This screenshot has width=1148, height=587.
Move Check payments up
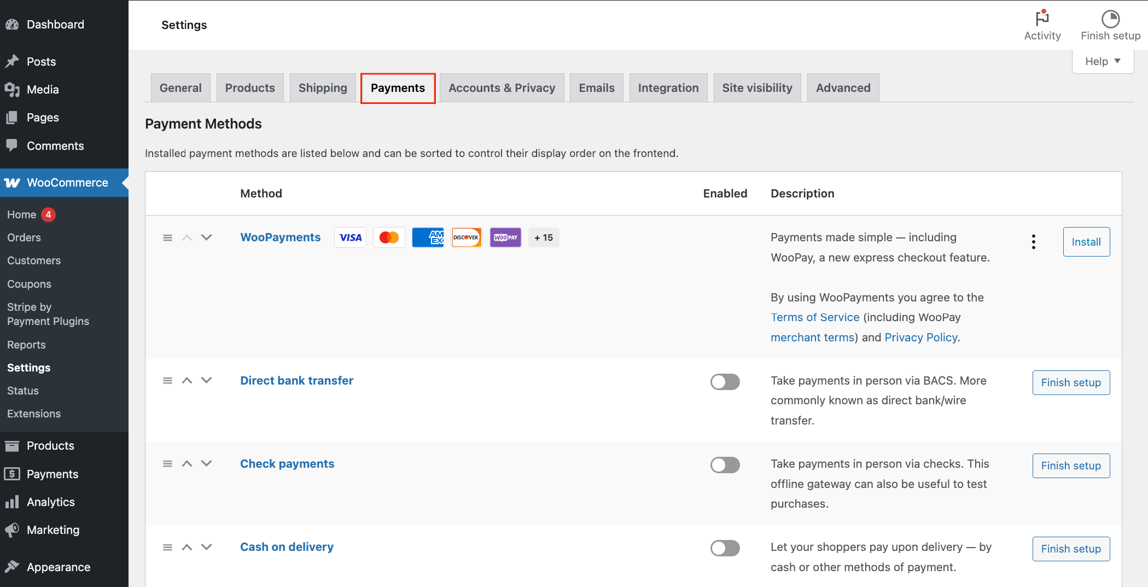[187, 463]
